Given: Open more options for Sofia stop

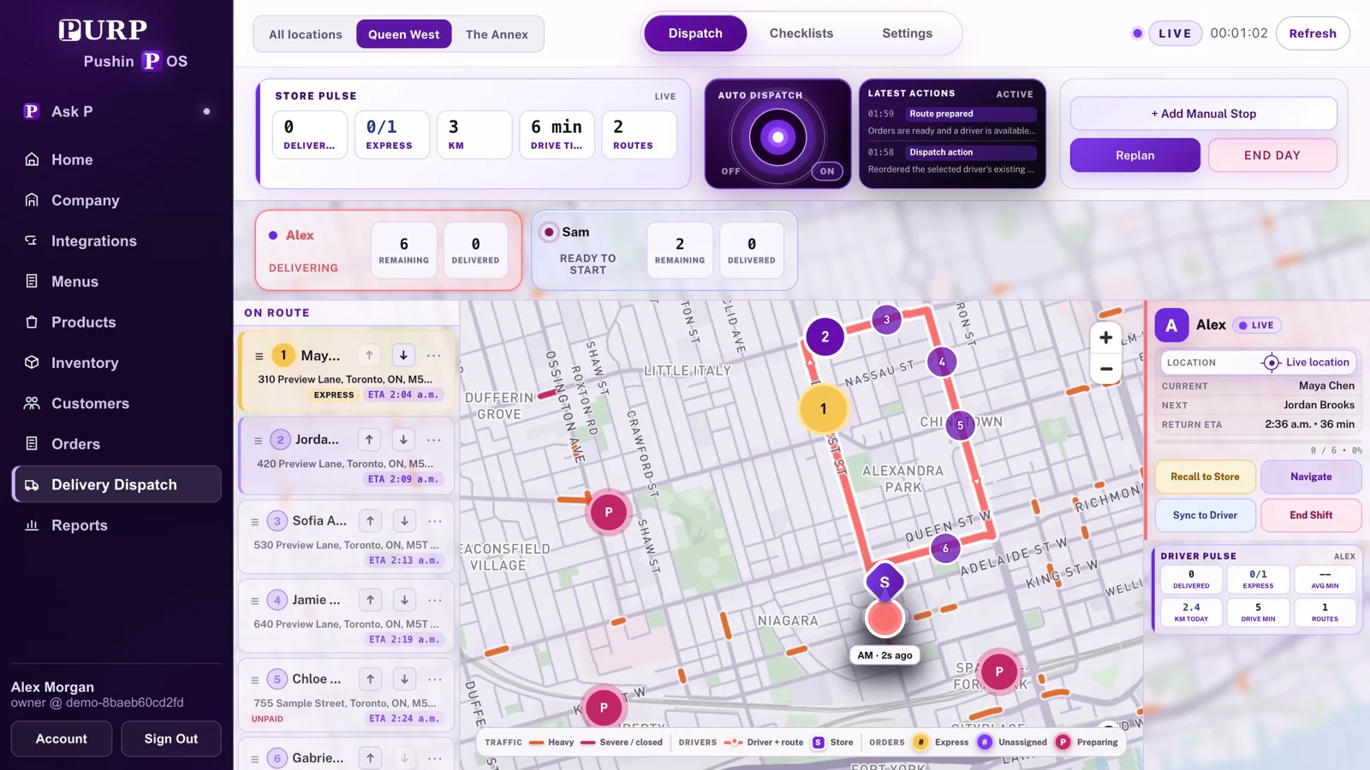Looking at the screenshot, I should (435, 520).
